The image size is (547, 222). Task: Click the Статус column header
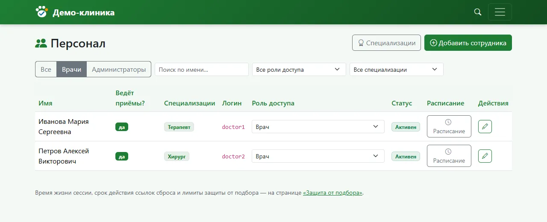402,103
